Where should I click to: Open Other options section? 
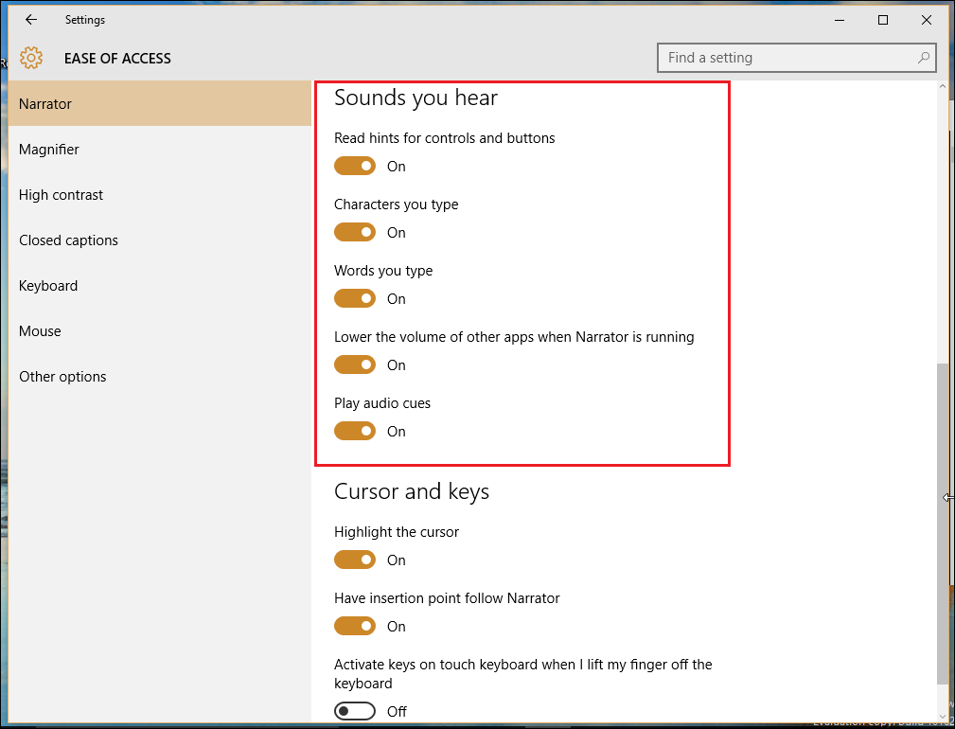(x=160, y=377)
